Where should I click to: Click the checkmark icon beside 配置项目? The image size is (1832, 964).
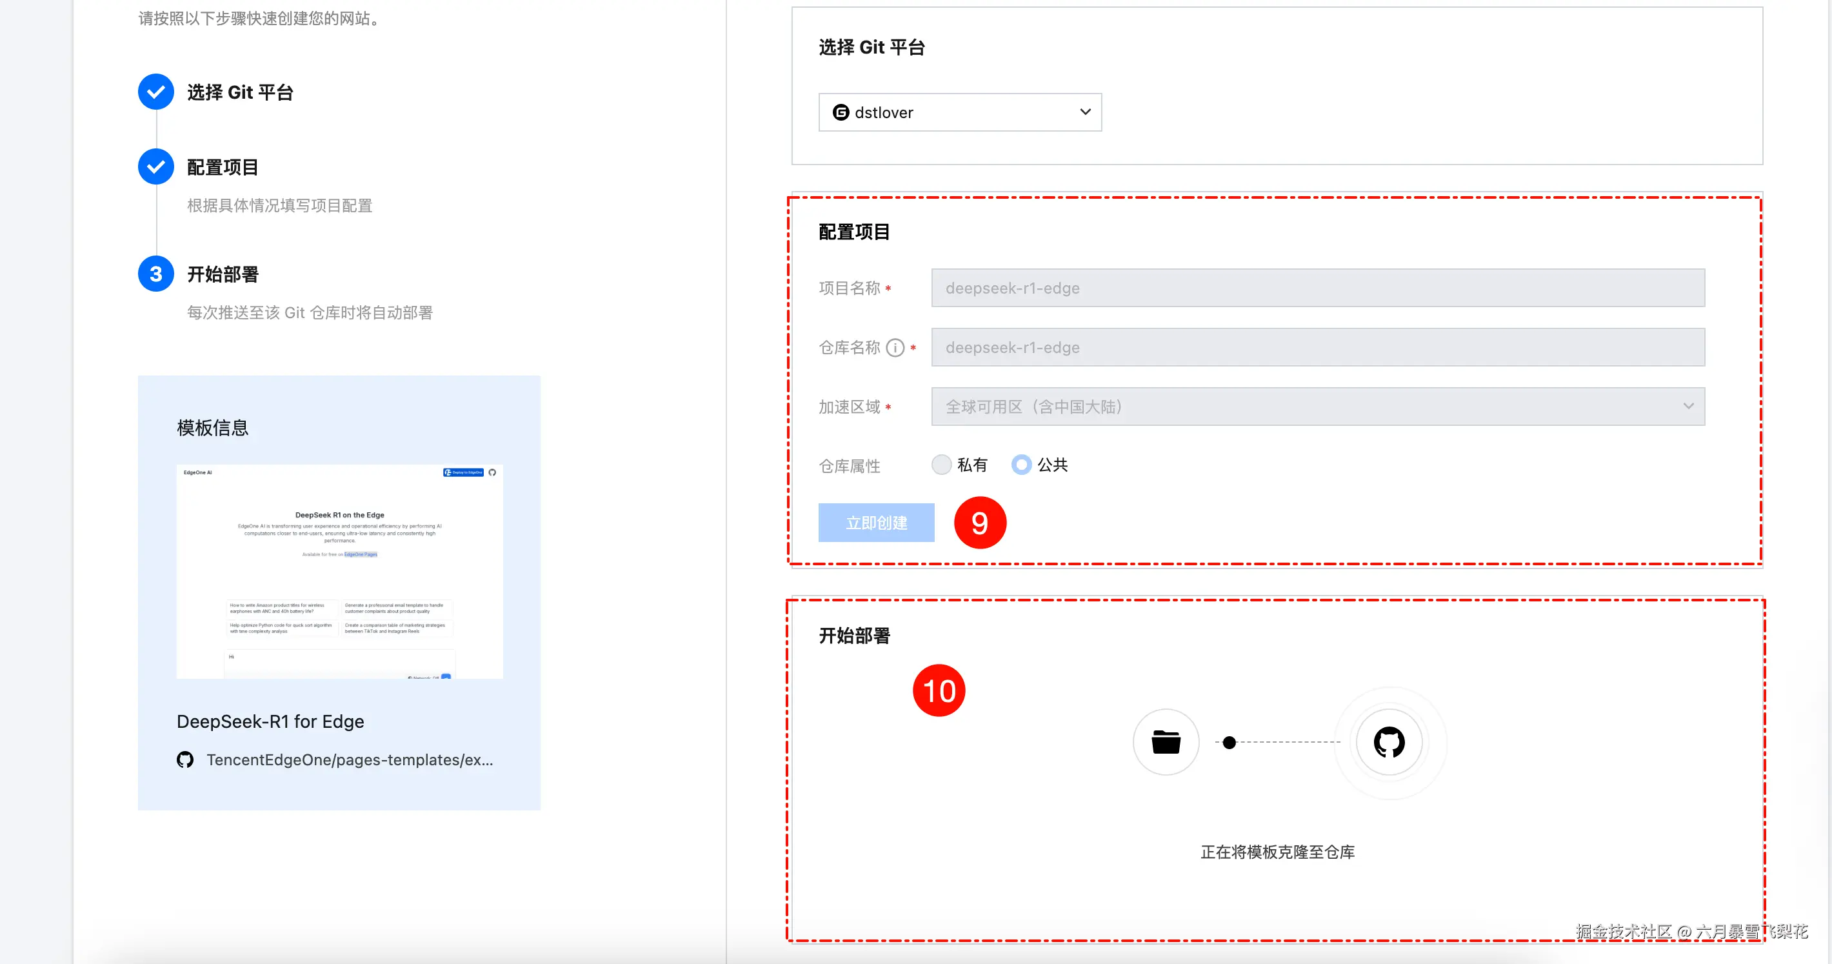(155, 166)
